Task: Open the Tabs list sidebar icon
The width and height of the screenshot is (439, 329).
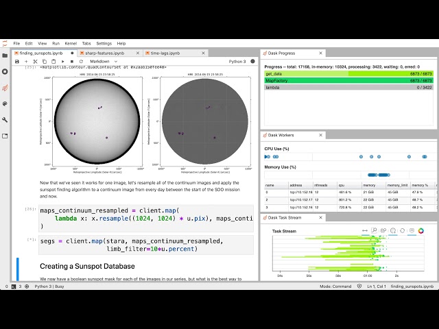Action: click(5, 136)
